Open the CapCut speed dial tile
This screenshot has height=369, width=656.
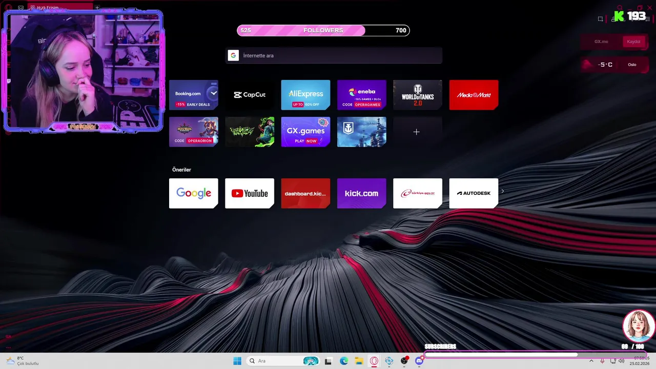tap(250, 95)
